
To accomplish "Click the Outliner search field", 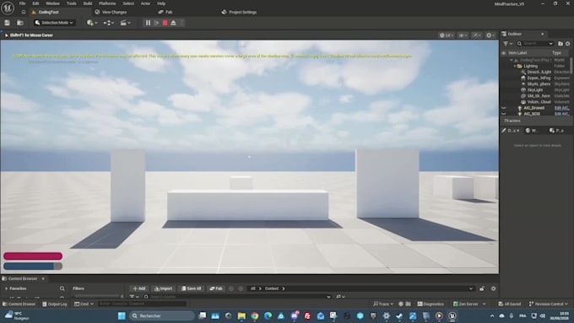I will 535,44.
